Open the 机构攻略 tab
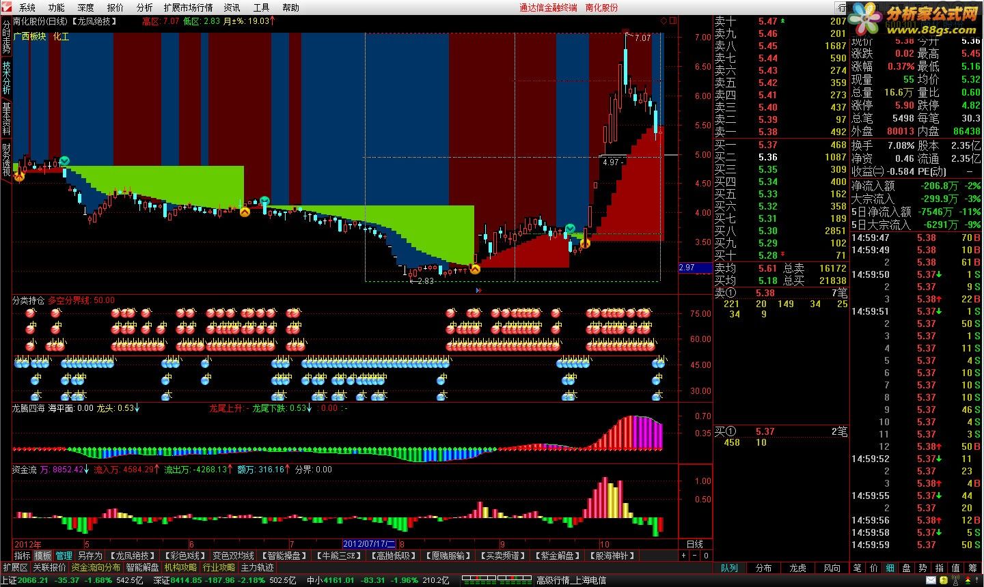The width and height of the screenshot is (984, 587). point(180,568)
